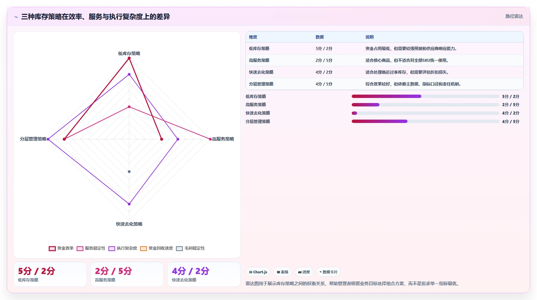Image resolution: width=537 pixels, height=300 pixels.
Task: Click the 高服务策略 radar axis label
Action: 223,139
